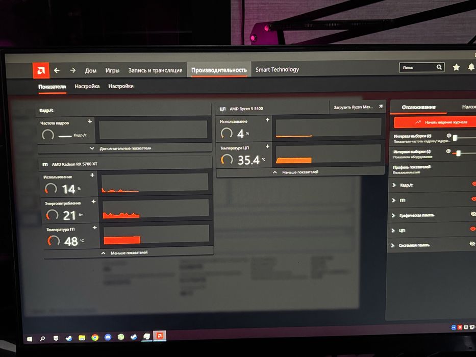Screen dimensions: 476x357
Task: Open Smart Technology tab
Action: pyautogui.click(x=277, y=69)
